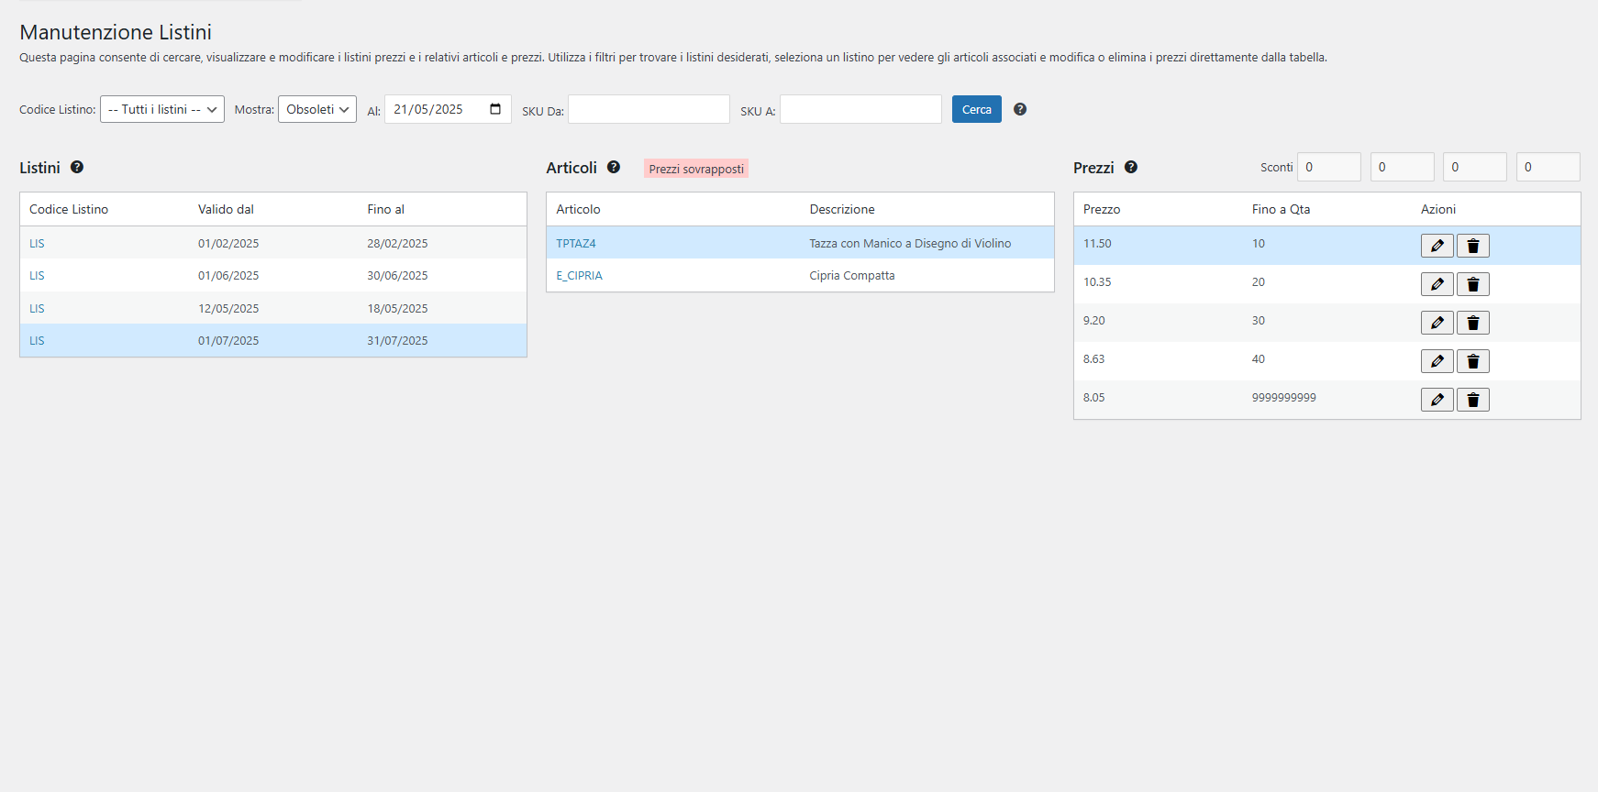Viewport: 1598px width, 792px height.
Task: Open the Mostra Obsoleti dropdown
Action: pos(317,109)
